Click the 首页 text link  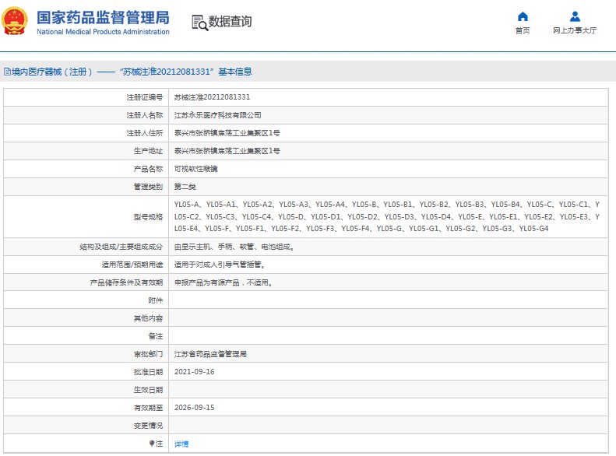(x=523, y=30)
